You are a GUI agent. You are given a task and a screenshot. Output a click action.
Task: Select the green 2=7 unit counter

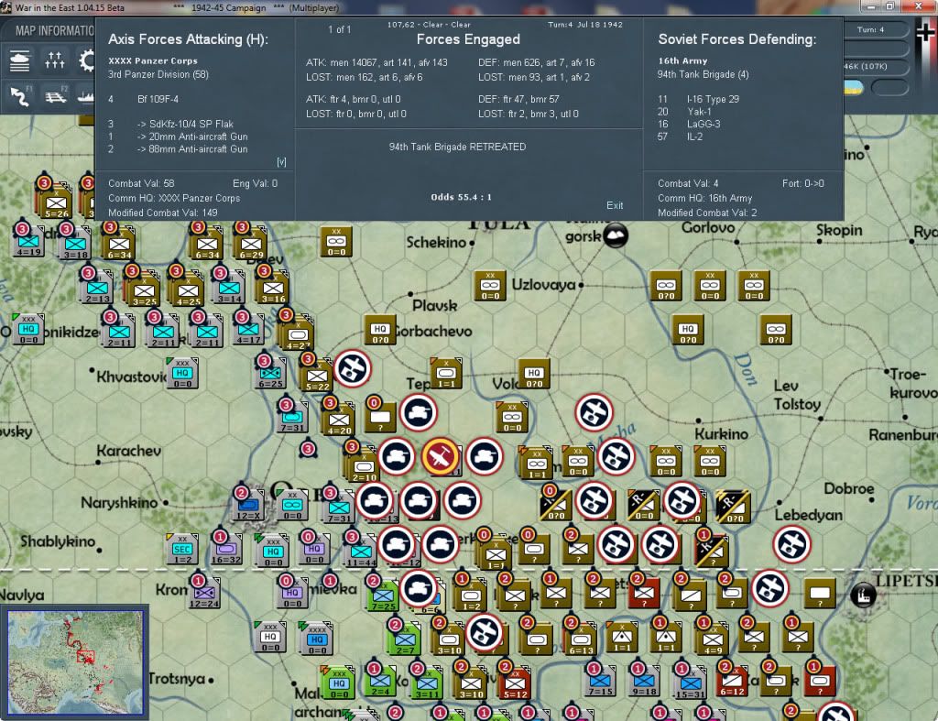(406, 641)
